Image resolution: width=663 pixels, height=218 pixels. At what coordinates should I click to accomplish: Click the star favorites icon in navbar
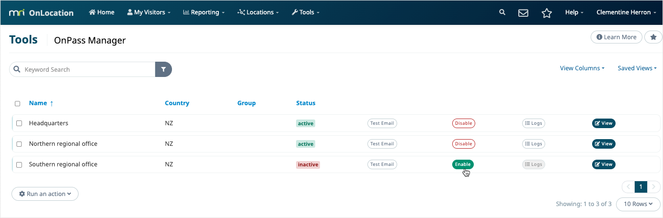click(x=547, y=13)
